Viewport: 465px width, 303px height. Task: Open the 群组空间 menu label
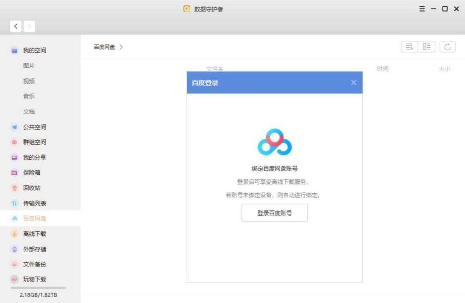pyautogui.click(x=34, y=142)
